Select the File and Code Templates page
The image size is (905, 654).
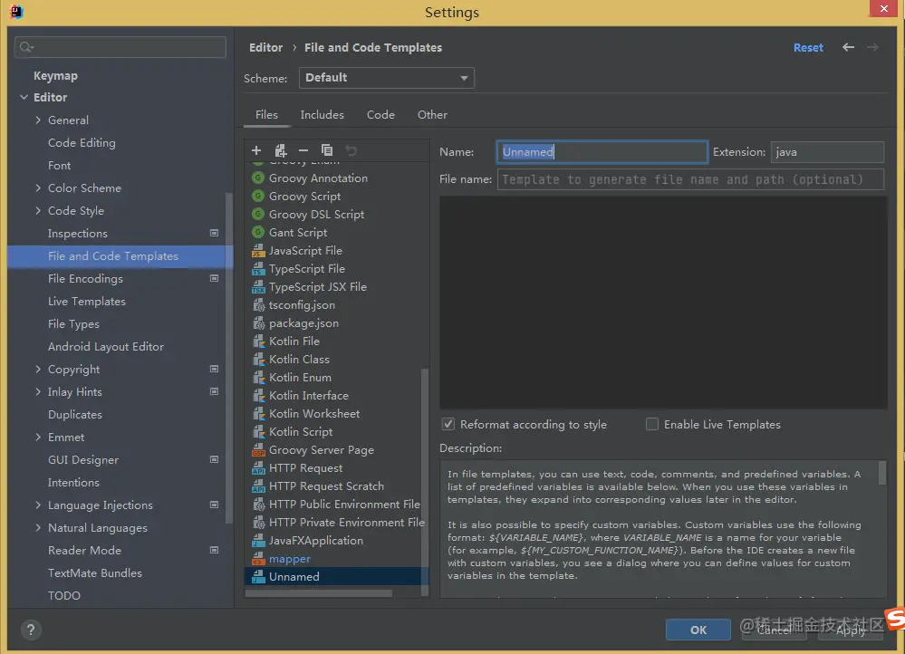coord(120,256)
